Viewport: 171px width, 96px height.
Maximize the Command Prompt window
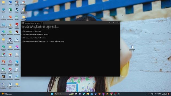point(114,23)
